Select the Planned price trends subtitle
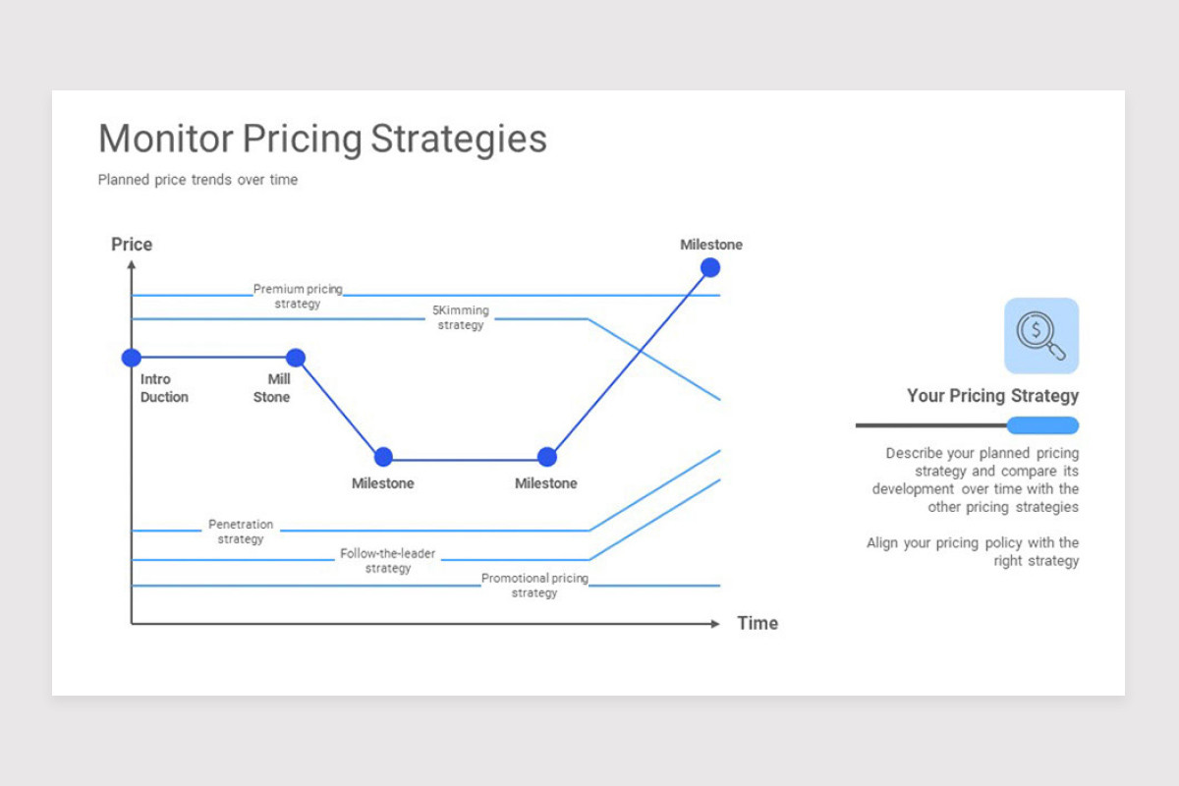1179x786 pixels. (x=197, y=180)
